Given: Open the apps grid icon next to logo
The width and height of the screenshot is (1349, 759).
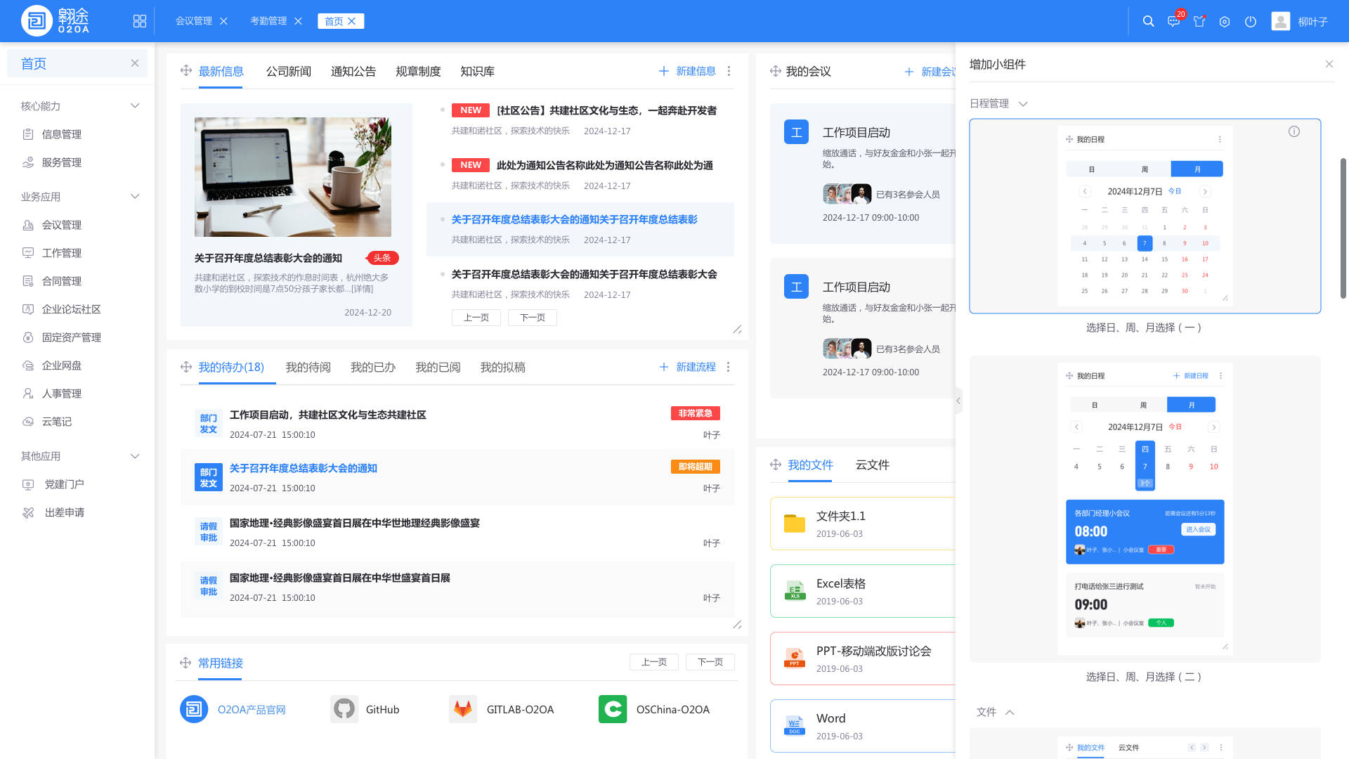Looking at the screenshot, I should point(139,21).
